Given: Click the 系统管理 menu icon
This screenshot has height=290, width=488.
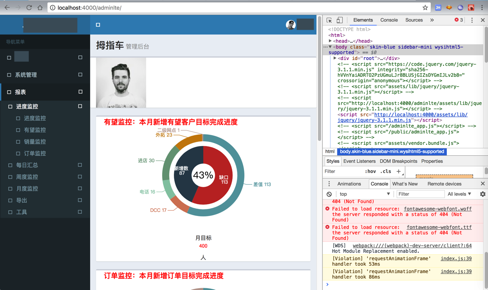Looking at the screenshot, I should coord(9,75).
